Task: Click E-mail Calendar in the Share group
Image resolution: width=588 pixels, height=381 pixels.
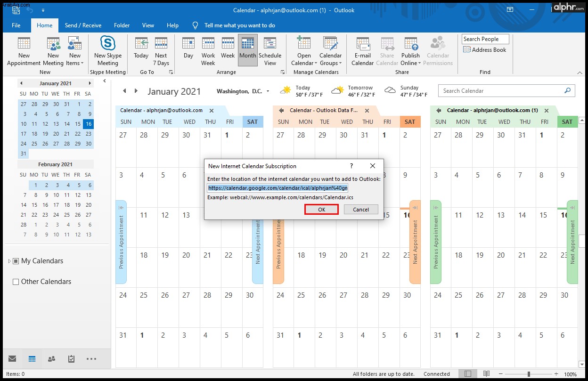Action: (x=363, y=52)
